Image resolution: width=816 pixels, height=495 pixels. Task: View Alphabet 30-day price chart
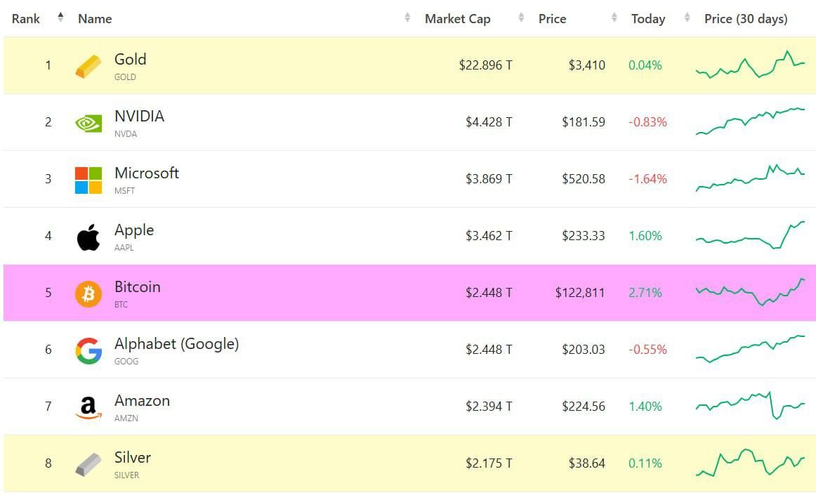750,349
